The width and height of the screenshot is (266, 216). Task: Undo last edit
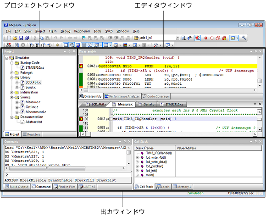[55, 38]
